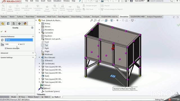Toggle the Reverse direction checkbox
The width and height of the screenshot is (180, 101).
pyautogui.click(x=6, y=48)
